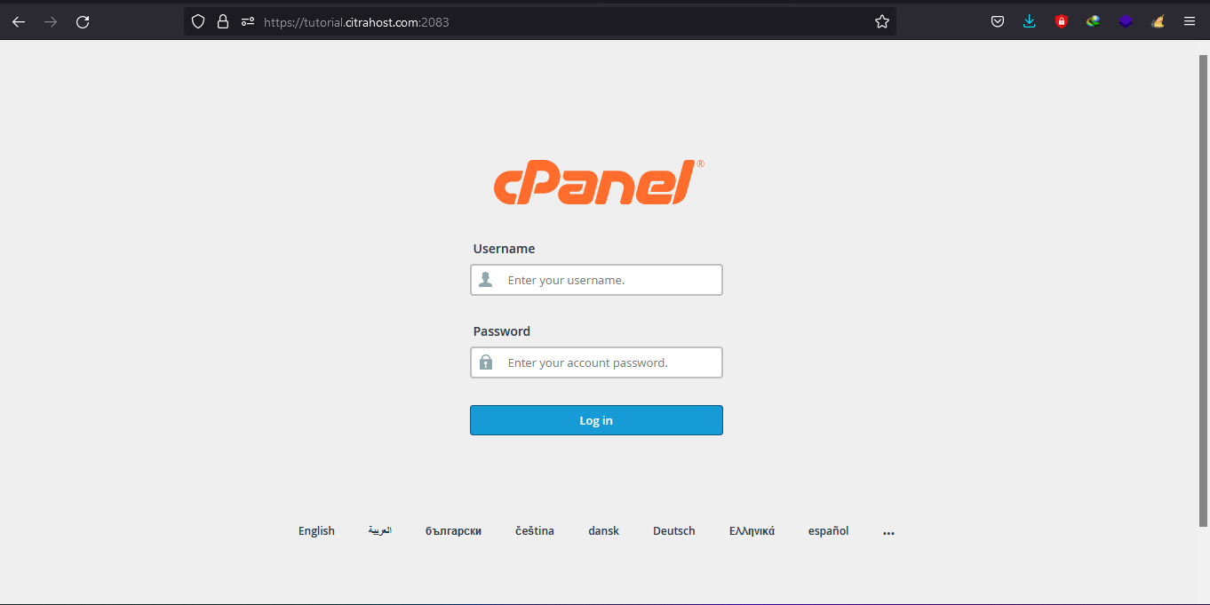Open the green and yellow extension icon
1210x605 pixels.
coord(1094,22)
